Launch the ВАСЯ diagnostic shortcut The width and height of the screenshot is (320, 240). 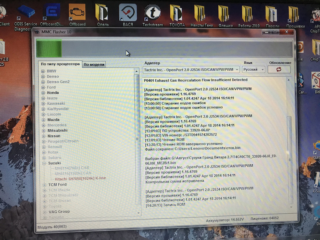tap(128, 15)
